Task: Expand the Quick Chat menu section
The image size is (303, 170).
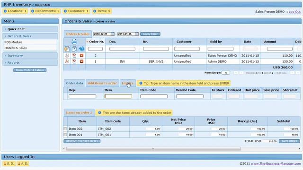Action: point(30,29)
